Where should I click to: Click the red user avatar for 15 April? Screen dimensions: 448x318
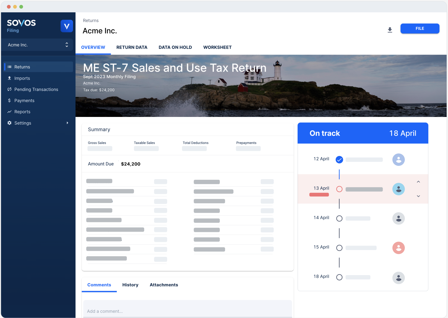pos(398,248)
